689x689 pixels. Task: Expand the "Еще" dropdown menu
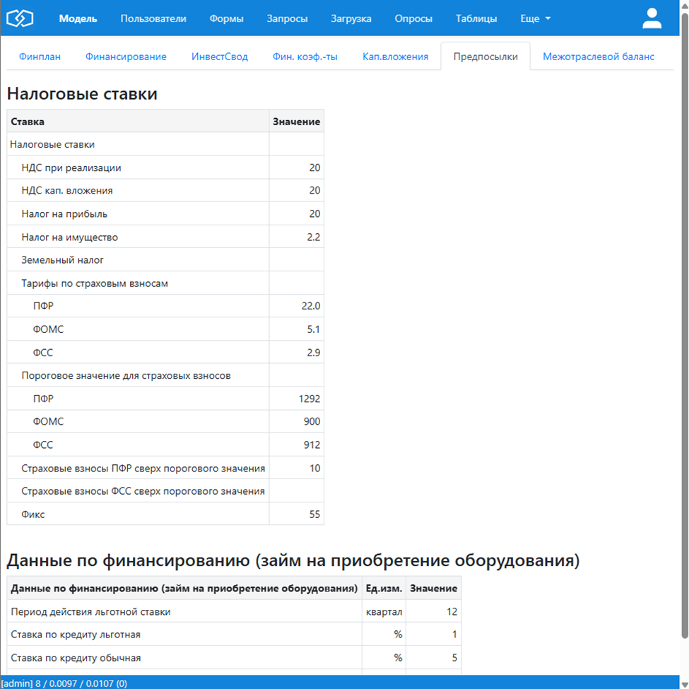pos(535,18)
